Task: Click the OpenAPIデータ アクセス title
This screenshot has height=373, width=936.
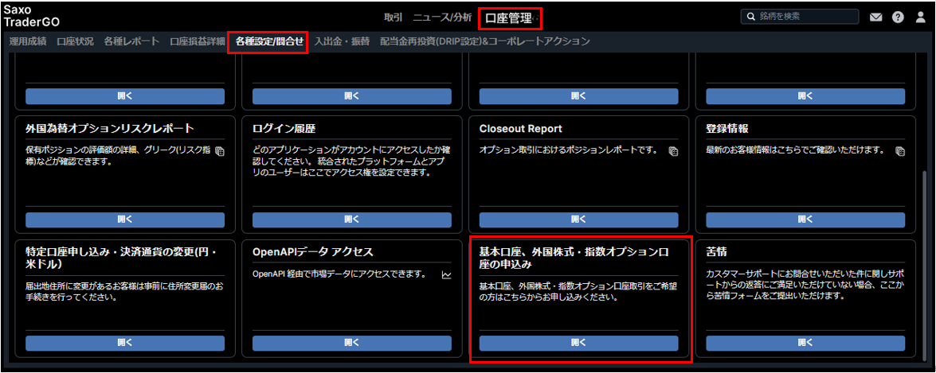Action: pyautogui.click(x=313, y=252)
